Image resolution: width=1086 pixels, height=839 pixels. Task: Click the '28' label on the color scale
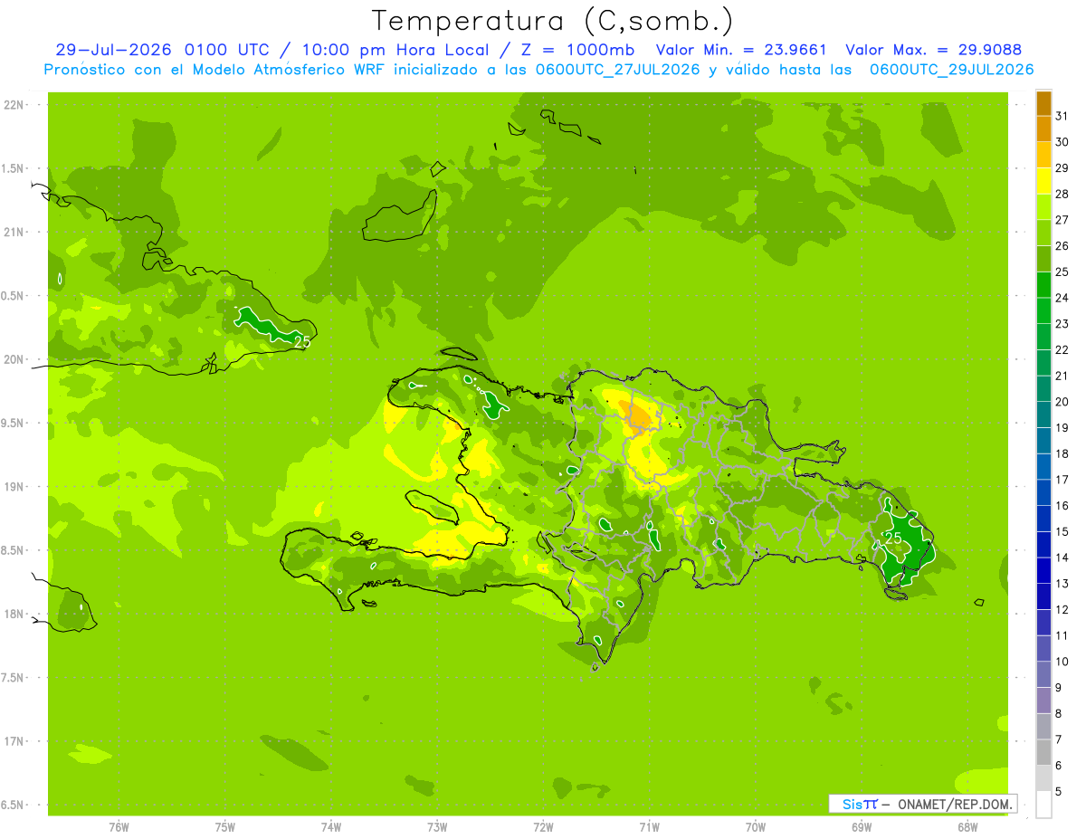point(1062,194)
